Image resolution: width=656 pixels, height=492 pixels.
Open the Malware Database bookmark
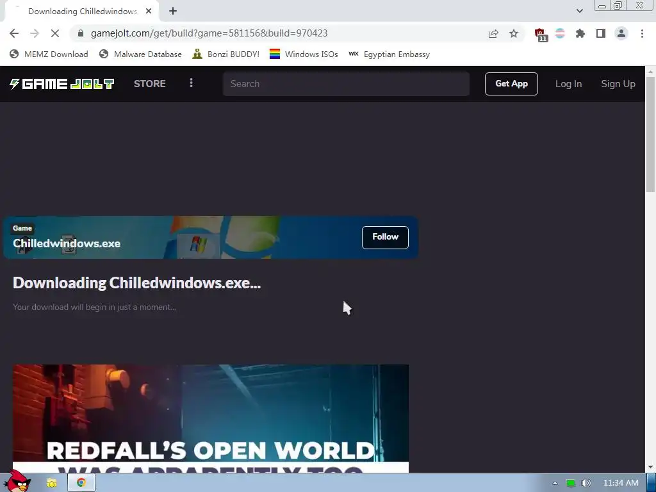(x=140, y=54)
